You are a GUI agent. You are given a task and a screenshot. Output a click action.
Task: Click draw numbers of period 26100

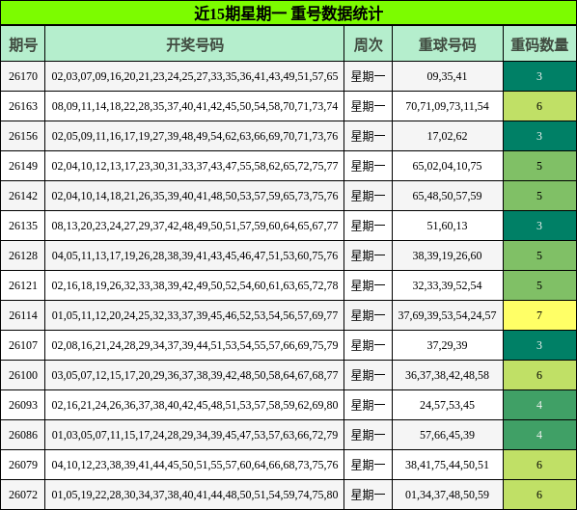[x=195, y=375]
